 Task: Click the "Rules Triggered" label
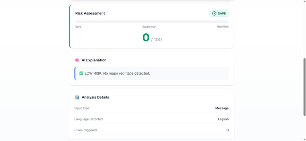point(85,130)
